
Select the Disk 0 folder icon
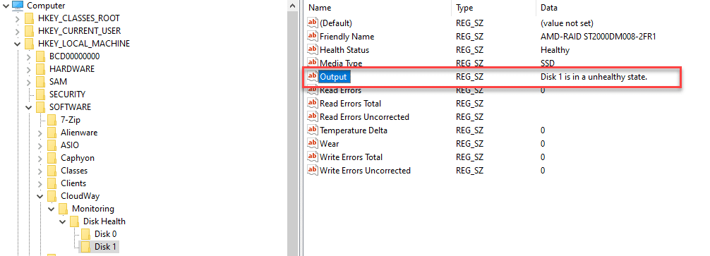coord(86,234)
